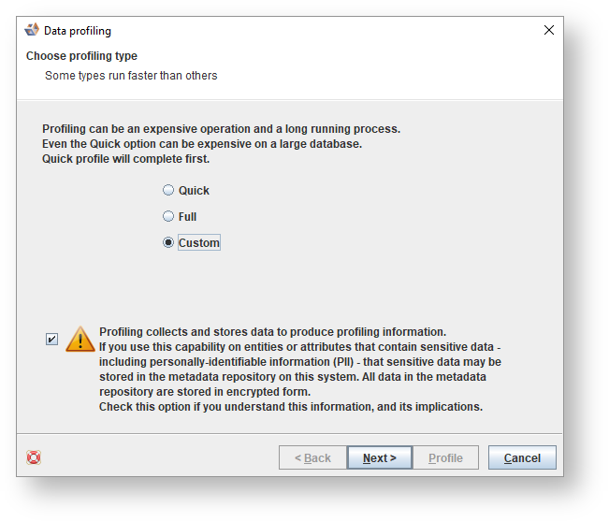Choose the Full profiling radio button
The image size is (609, 522).
168,216
